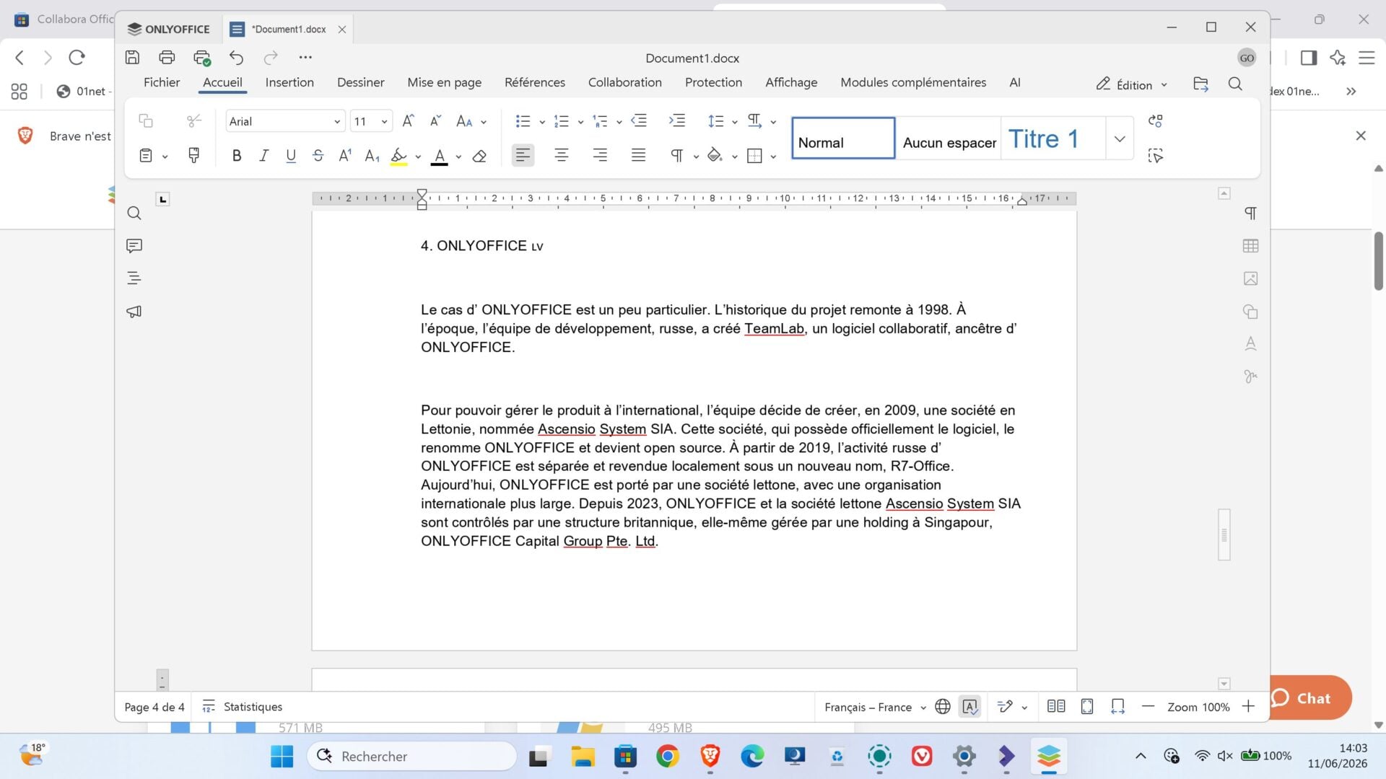
Task: Save the document with the floppy icon
Action: 132,57
